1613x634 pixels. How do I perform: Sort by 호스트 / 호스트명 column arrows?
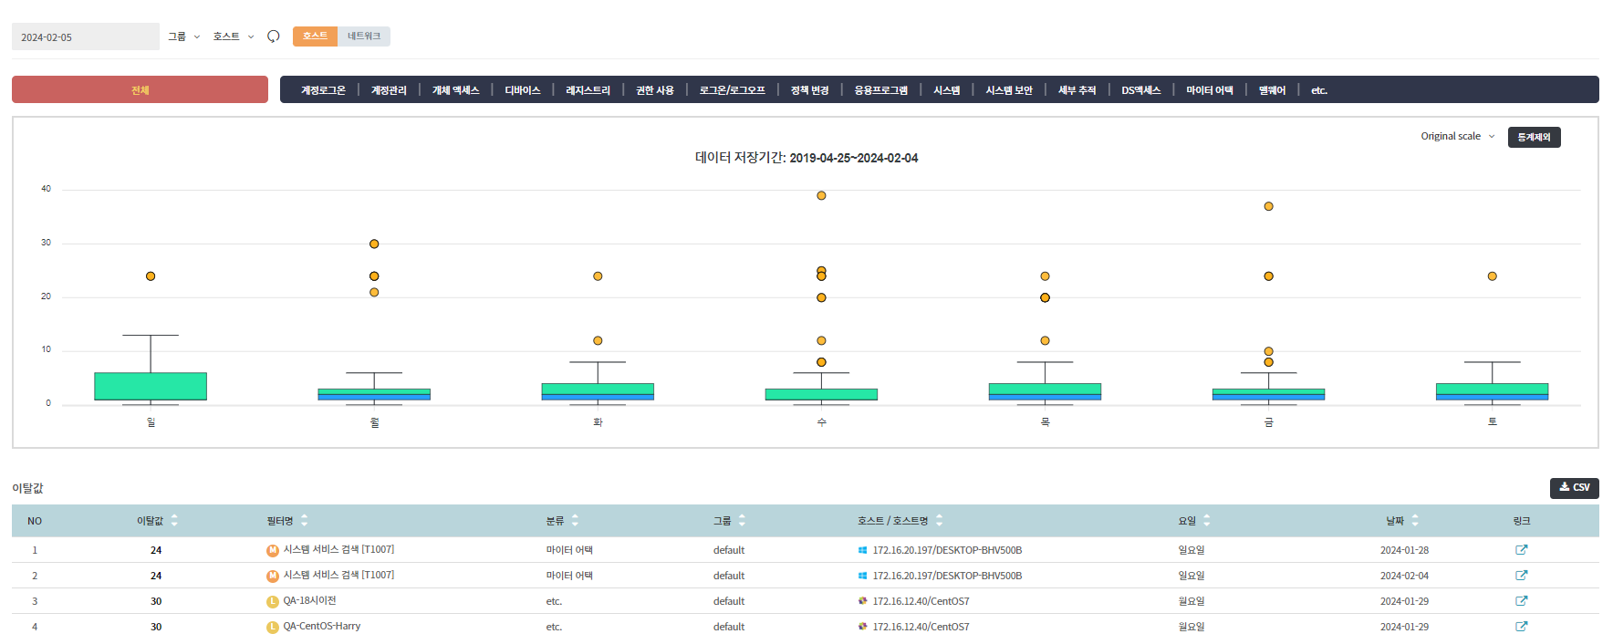pos(939,521)
